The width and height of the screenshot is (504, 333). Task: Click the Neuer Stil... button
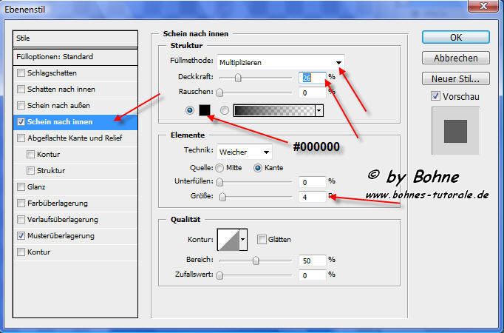pos(455,78)
